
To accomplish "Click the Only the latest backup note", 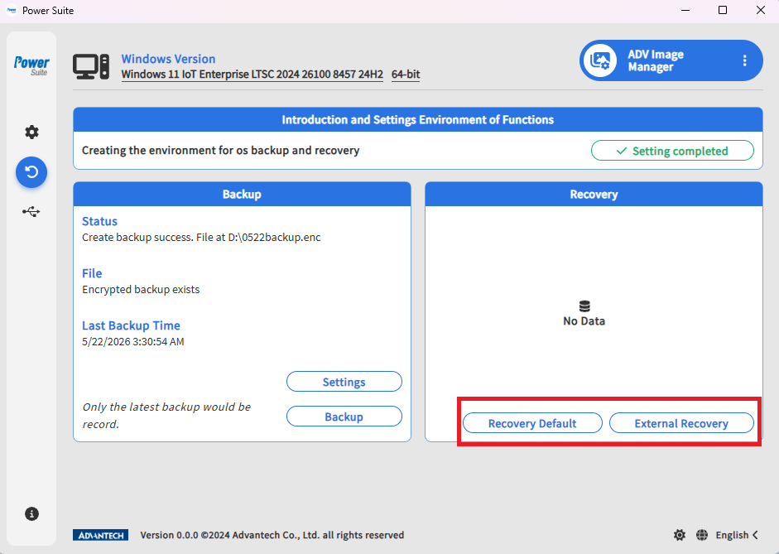I will (x=166, y=416).
